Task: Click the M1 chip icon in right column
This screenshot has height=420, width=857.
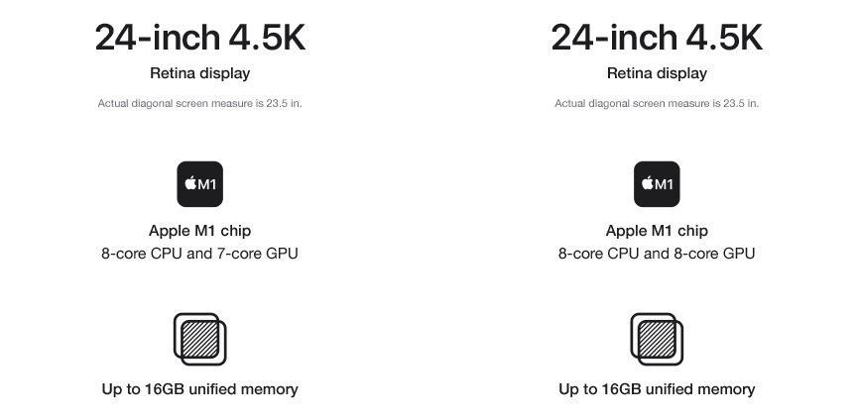Action: [x=657, y=184]
